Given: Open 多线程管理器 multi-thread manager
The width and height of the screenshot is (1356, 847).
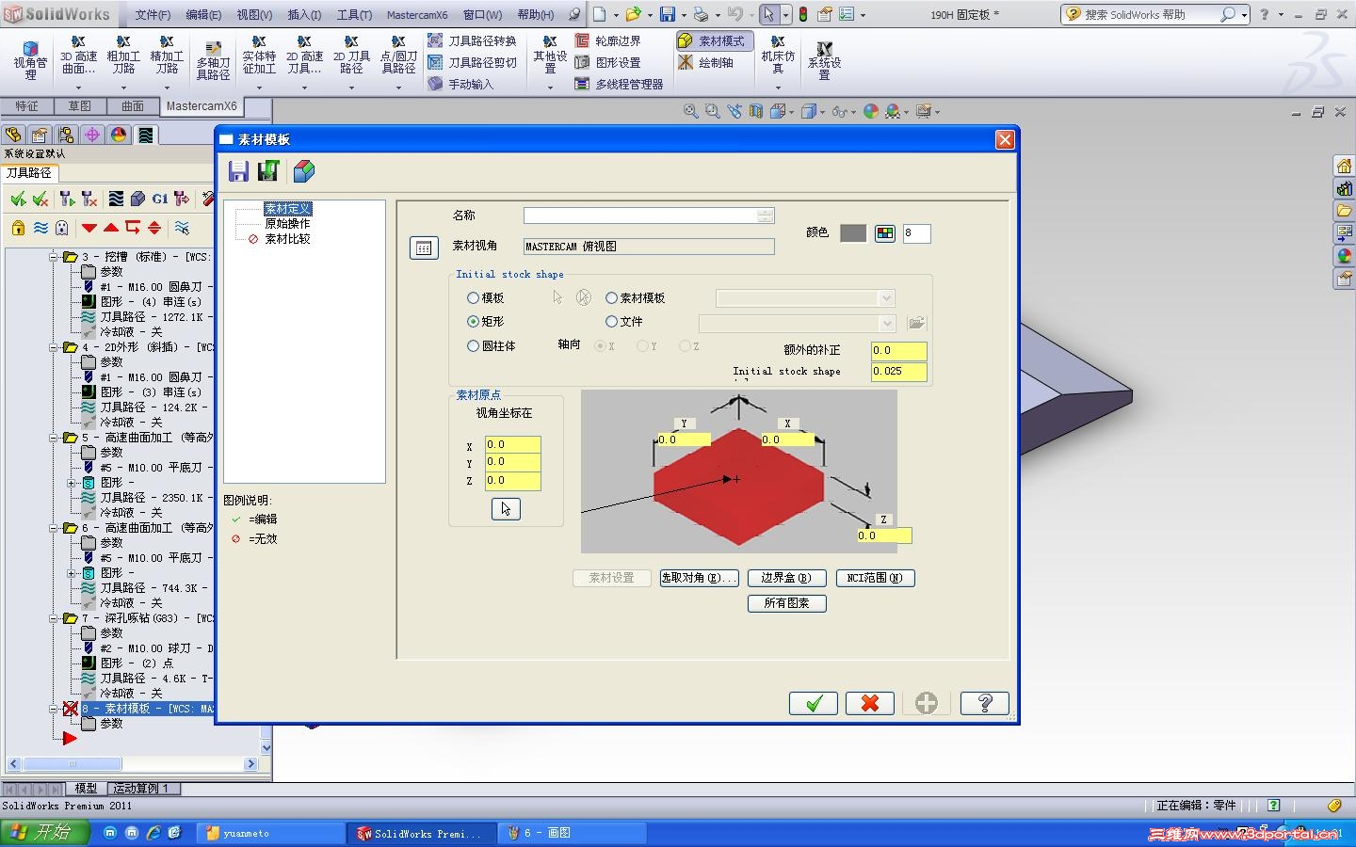Looking at the screenshot, I should click(x=619, y=84).
